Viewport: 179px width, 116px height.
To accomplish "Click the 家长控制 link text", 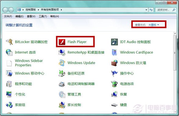I will (x=74, y=105).
